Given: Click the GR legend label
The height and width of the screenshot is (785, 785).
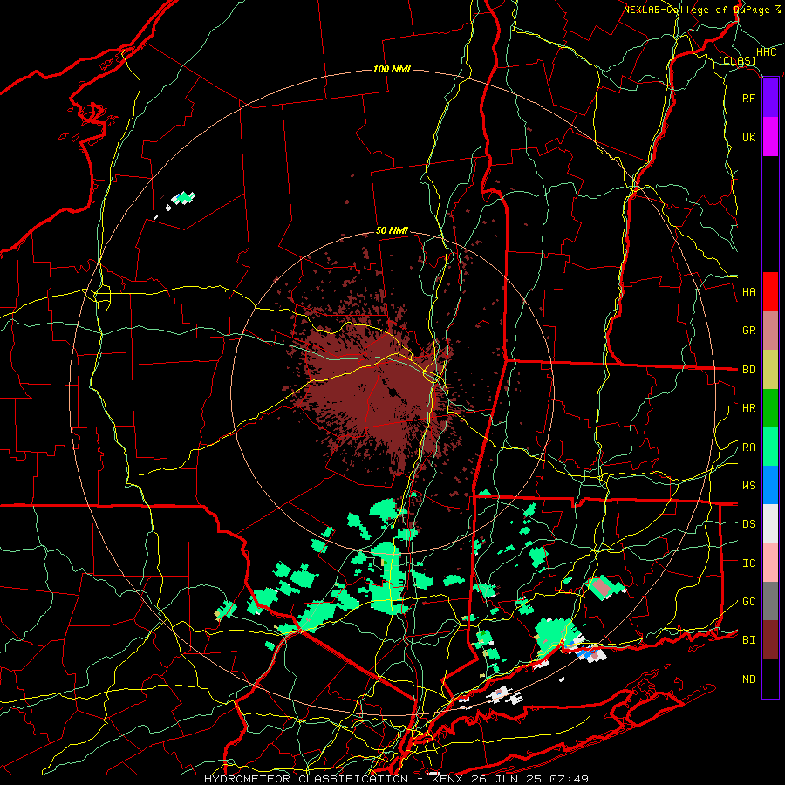Looking at the screenshot, I should (x=748, y=331).
